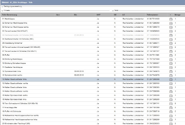This screenshot has height=125, width=185.
Task: Select row 03 Torxschraube (ISA M10x27)
Action: point(93,31)
